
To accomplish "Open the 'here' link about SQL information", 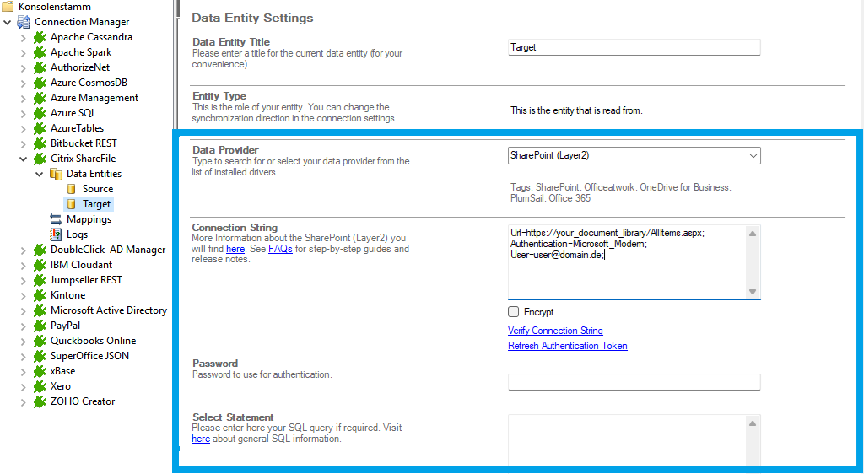I will pyautogui.click(x=201, y=439).
